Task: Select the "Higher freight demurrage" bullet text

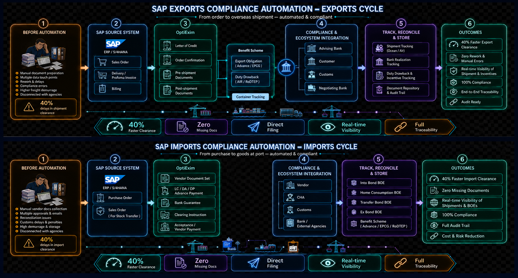Action: [x=38, y=90]
